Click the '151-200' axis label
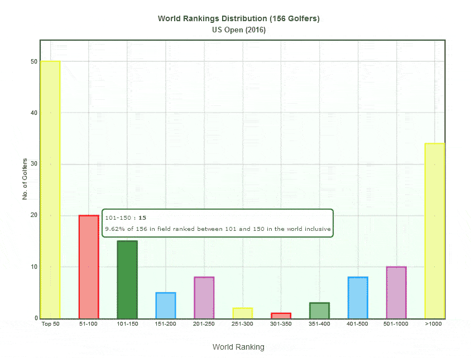Screen dimensions: 471x358 (165, 324)
